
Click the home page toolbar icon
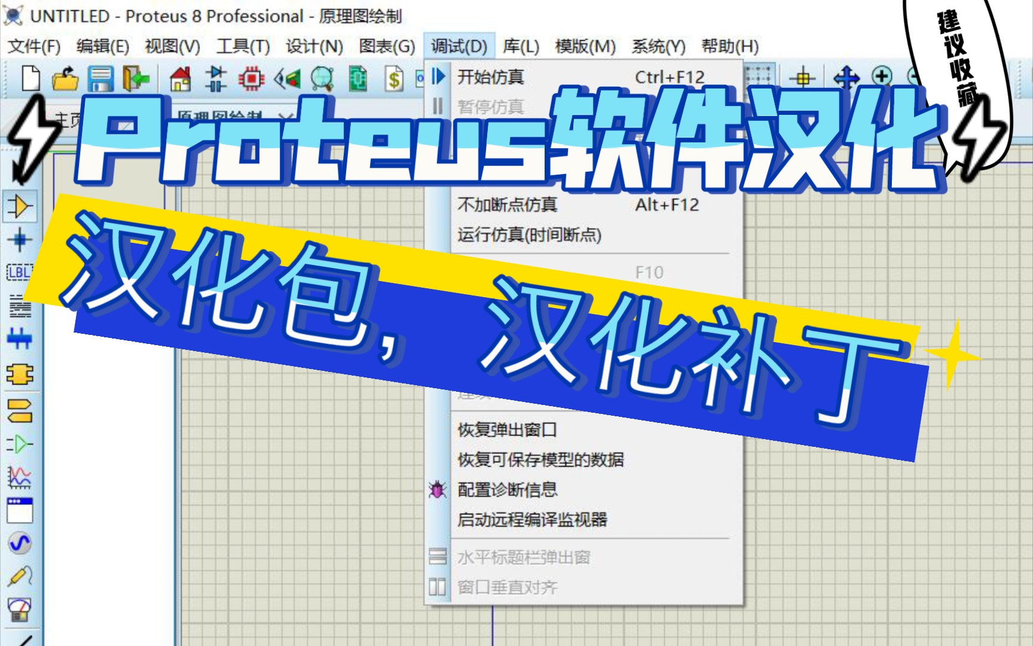click(x=181, y=78)
